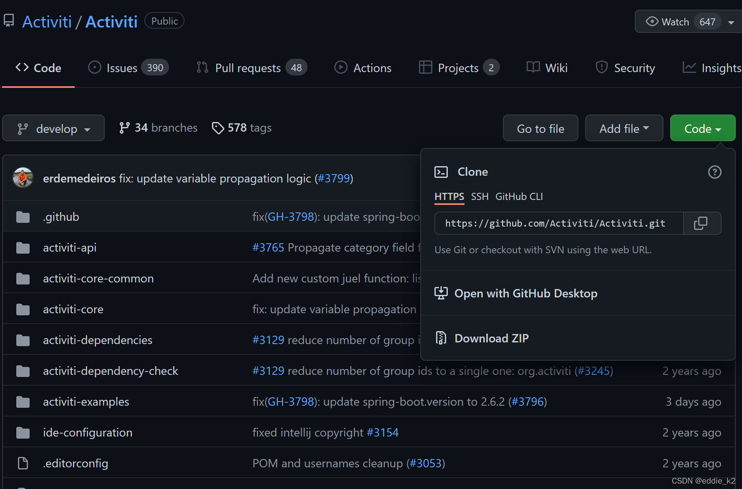The image size is (742, 489).
Task: Click the ide-configuration folder icon
Action: coord(23,433)
